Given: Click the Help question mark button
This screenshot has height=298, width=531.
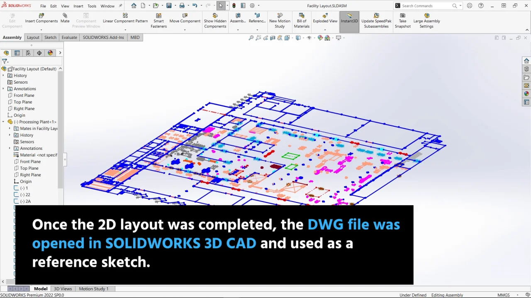Looking at the screenshot, I should (x=481, y=6).
